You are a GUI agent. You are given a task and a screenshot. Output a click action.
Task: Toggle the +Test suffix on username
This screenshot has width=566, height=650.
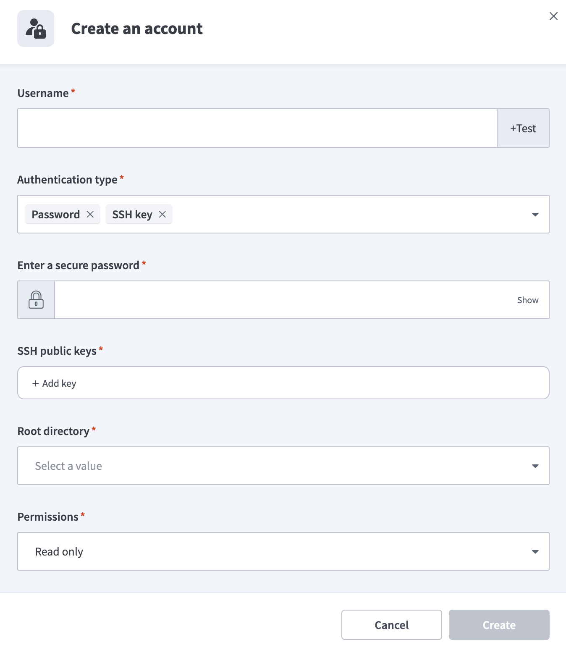coord(523,128)
